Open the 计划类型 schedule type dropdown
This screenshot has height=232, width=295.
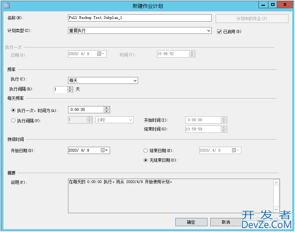209,31
